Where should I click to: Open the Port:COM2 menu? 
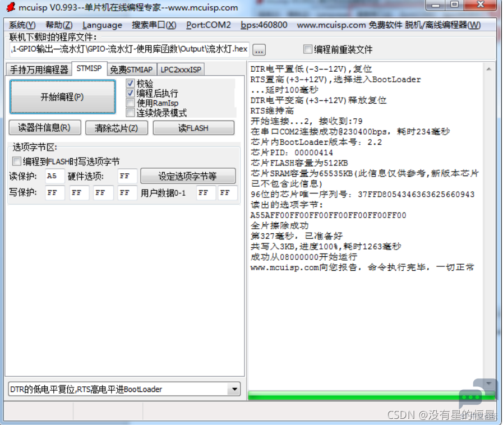click(209, 25)
